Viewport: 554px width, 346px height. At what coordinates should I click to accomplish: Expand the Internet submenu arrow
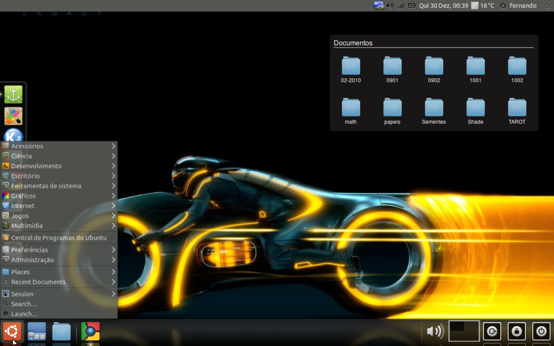tap(113, 206)
